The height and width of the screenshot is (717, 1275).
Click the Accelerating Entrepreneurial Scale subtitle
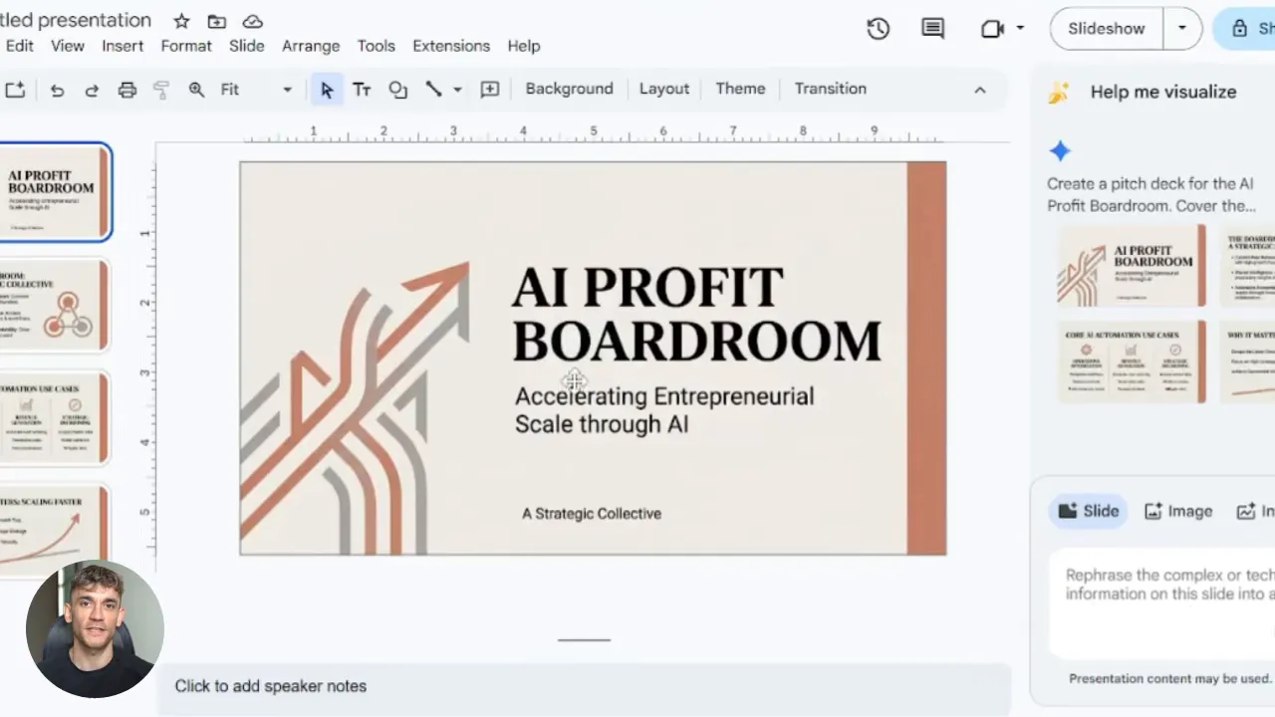point(664,410)
